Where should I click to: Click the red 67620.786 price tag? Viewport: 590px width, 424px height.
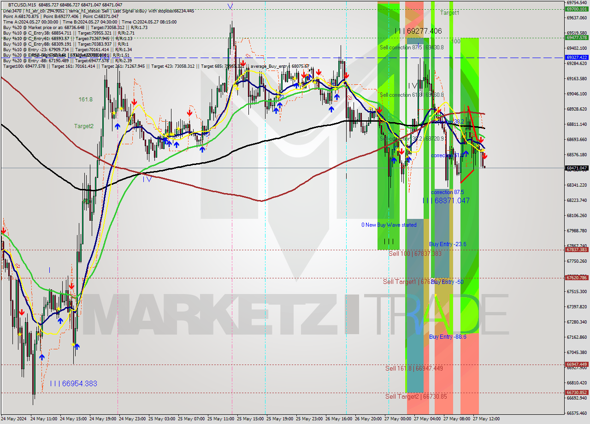(576, 278)
